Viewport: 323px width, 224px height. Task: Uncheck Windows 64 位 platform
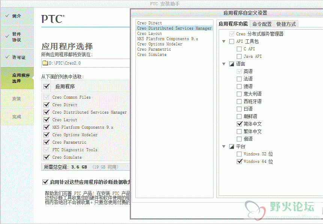239,161
